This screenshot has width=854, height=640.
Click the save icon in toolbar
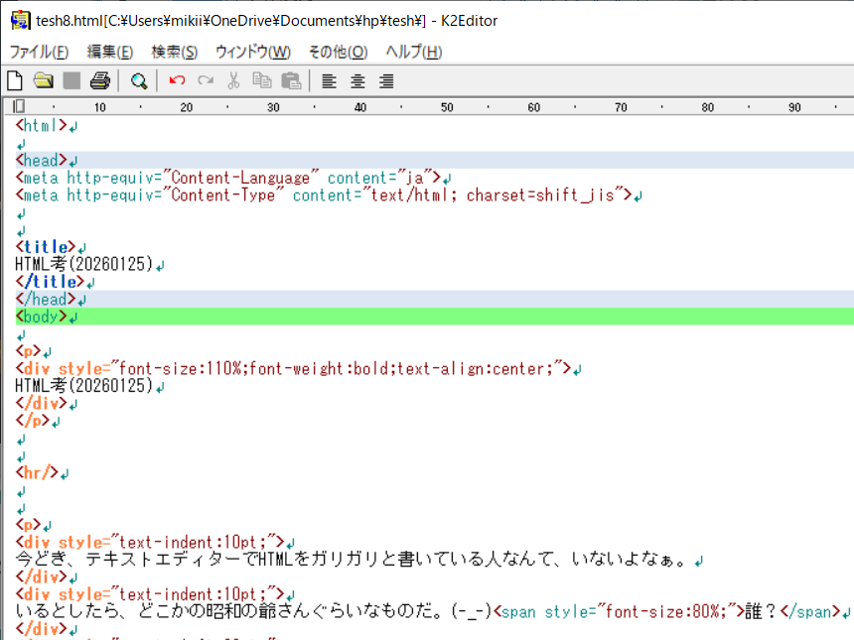click(x=71, y=80)
